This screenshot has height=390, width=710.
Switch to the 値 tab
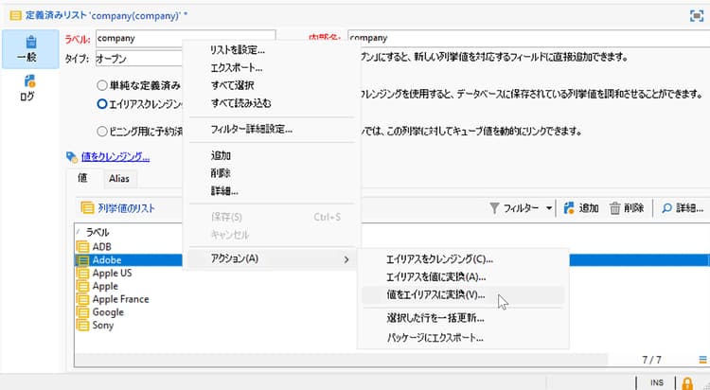click(x=83, y=178)
